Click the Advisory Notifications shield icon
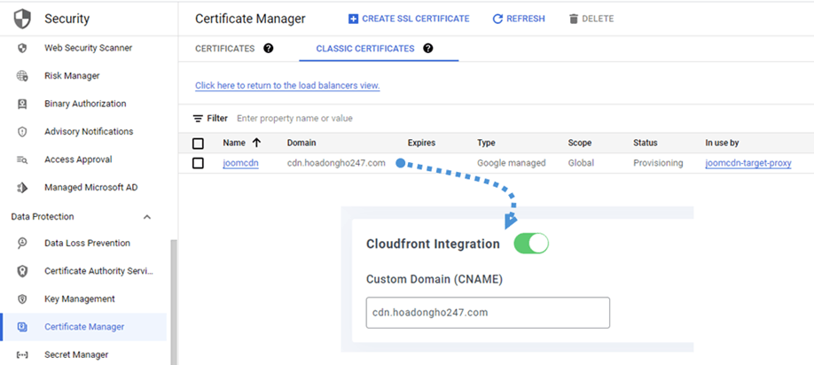The height and width of the screenshot is (365, 814). tap(22, 132)
